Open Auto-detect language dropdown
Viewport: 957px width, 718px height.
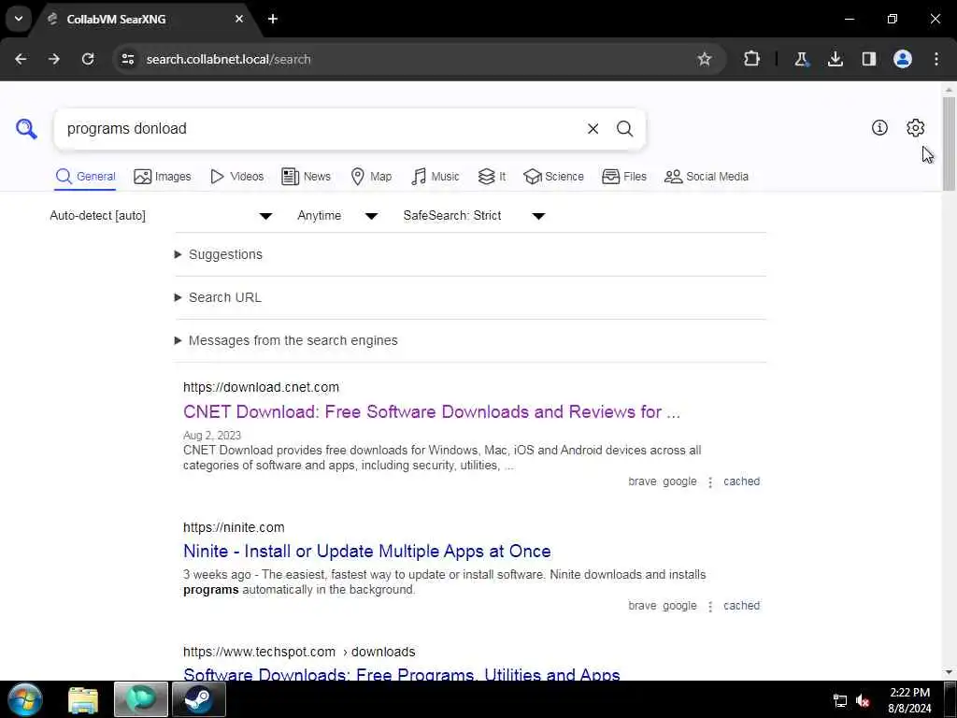click(161, 216)
